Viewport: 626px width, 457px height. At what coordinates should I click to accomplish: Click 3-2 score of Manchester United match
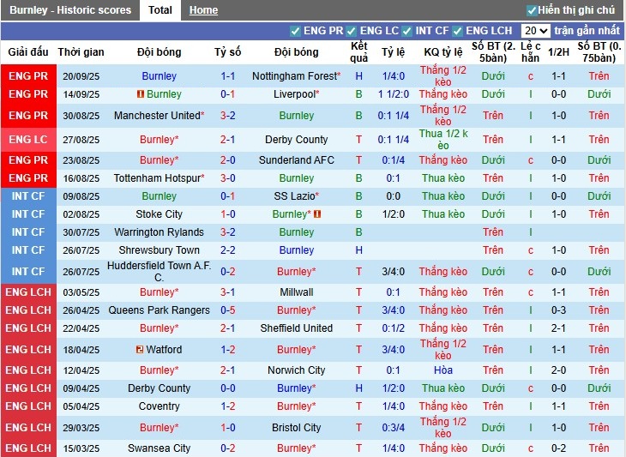[x=228, y=116]
